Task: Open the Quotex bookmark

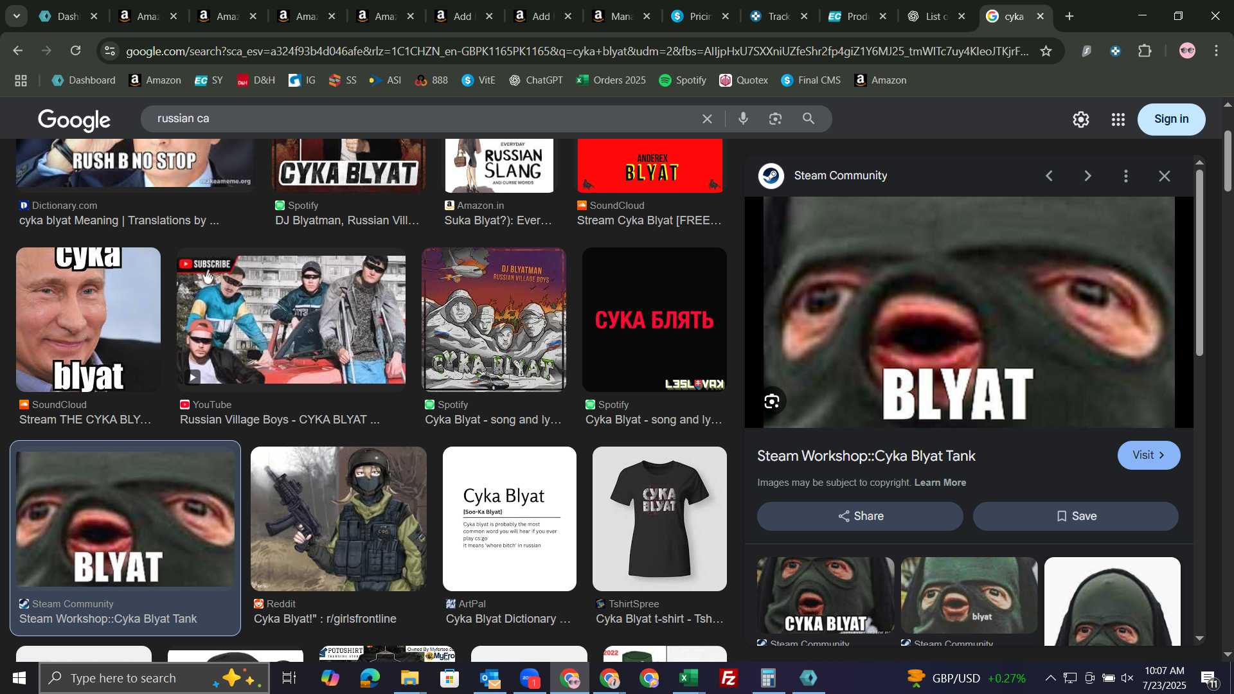Action: (743, 80)
